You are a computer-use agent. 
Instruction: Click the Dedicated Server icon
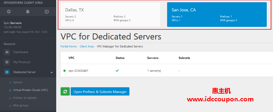tap(7, 72)
